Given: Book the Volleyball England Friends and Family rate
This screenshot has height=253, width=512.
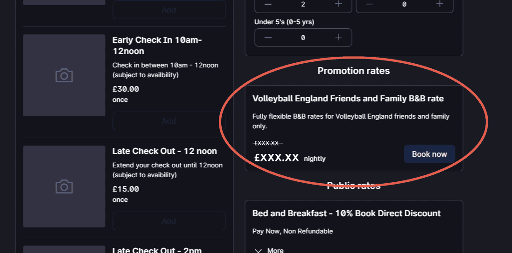Looking at the screenshot, I should coord(429,154).
